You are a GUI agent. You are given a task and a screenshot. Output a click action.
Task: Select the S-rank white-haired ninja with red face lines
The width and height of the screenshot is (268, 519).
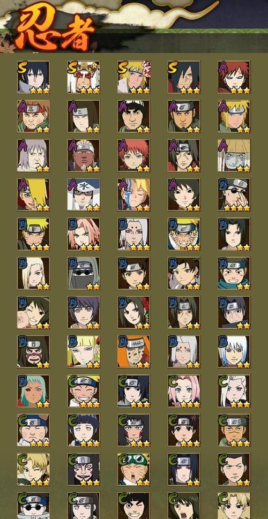(84, 77)
